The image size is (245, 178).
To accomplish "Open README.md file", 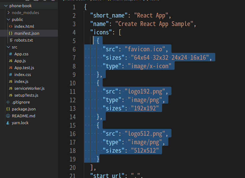I will (23, 116).
